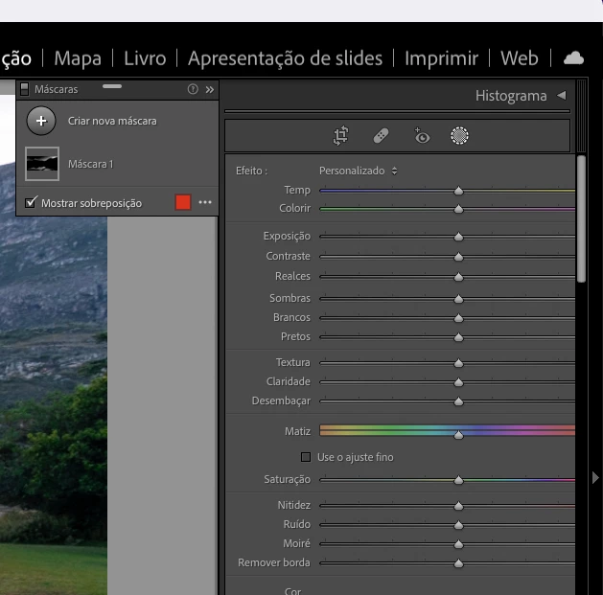The height and width of the screenshot is (595, 603).
Task: Open cloud sync status icon
Action: pos(573,58)
